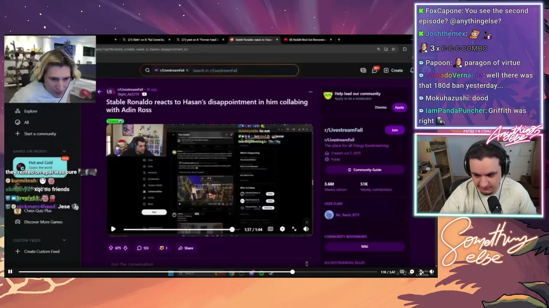Click IamPandaPuncher's chat message

tap(472, 115)
